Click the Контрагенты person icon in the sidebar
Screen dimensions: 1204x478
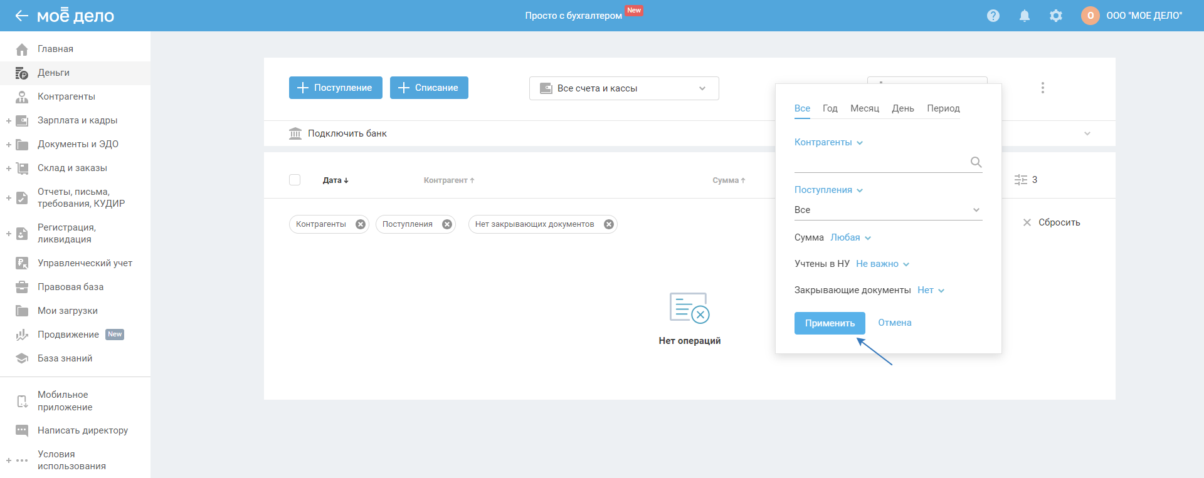point(22,96)
